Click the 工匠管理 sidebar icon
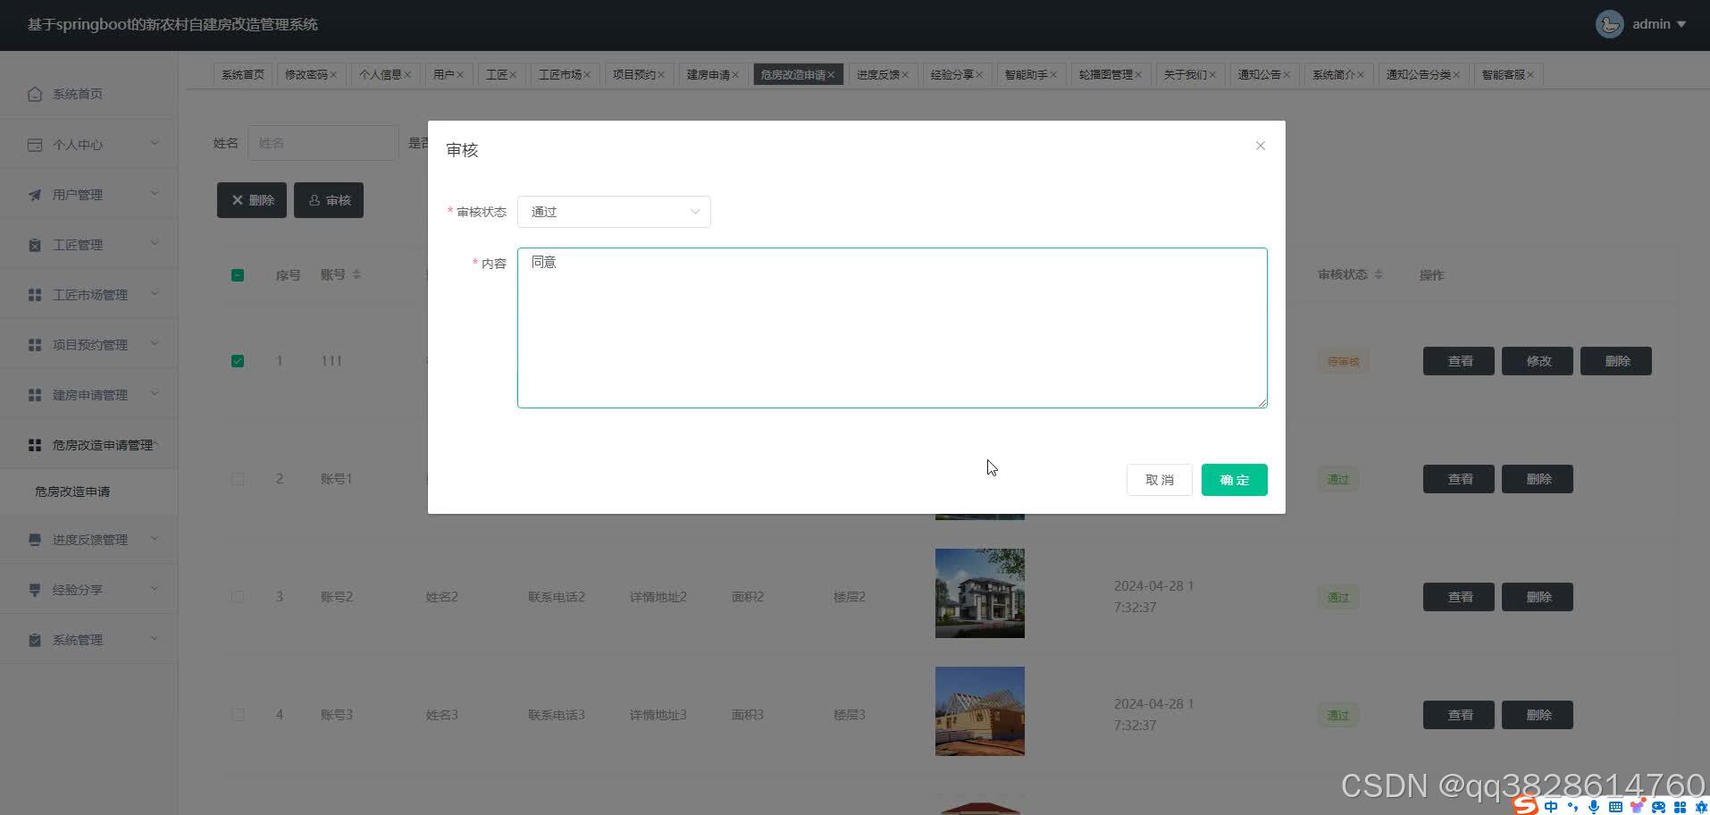Image resolution: width=1710 pixels, height=815 pixels. click(x=35, y=245)
